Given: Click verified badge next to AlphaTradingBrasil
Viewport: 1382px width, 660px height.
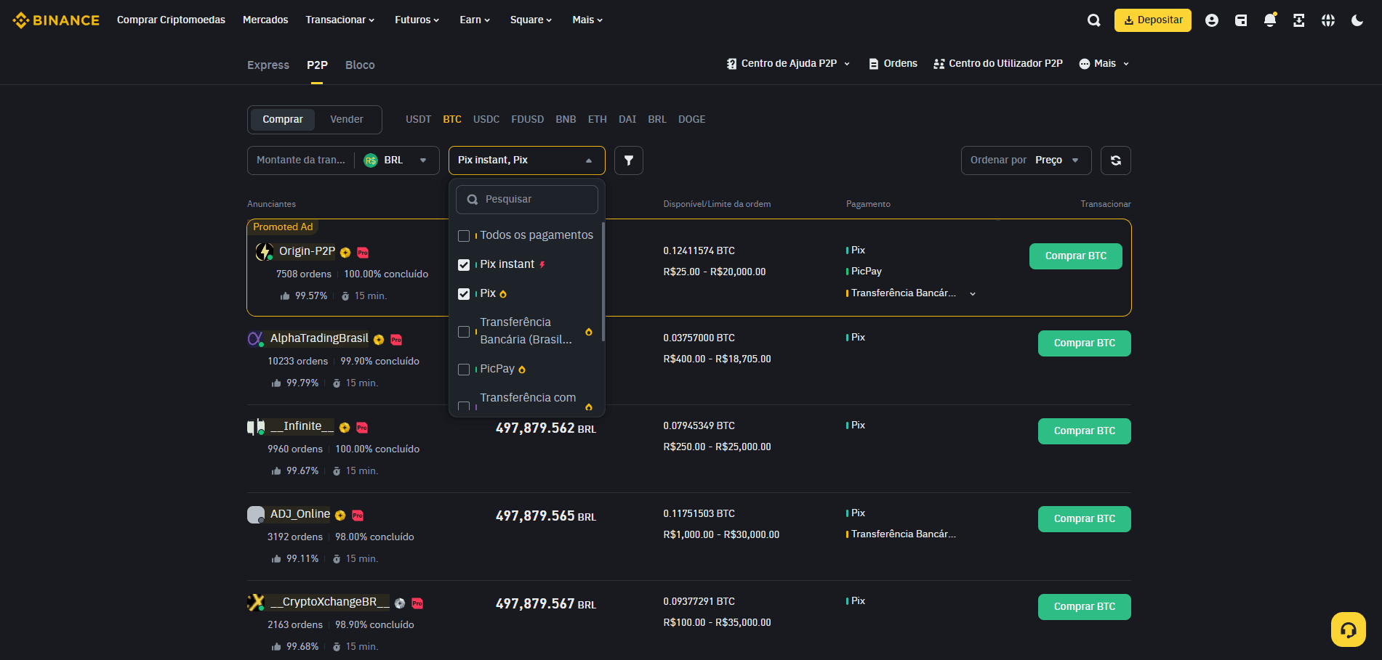Looking at the screenshot, I should point(379,340).
